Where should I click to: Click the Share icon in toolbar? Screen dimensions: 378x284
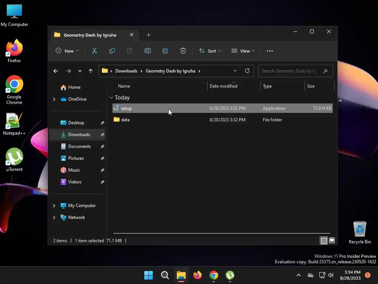tap(165, 51)
